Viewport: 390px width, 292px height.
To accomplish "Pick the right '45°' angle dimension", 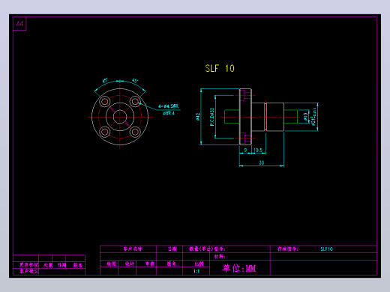I will coord(135,81).
